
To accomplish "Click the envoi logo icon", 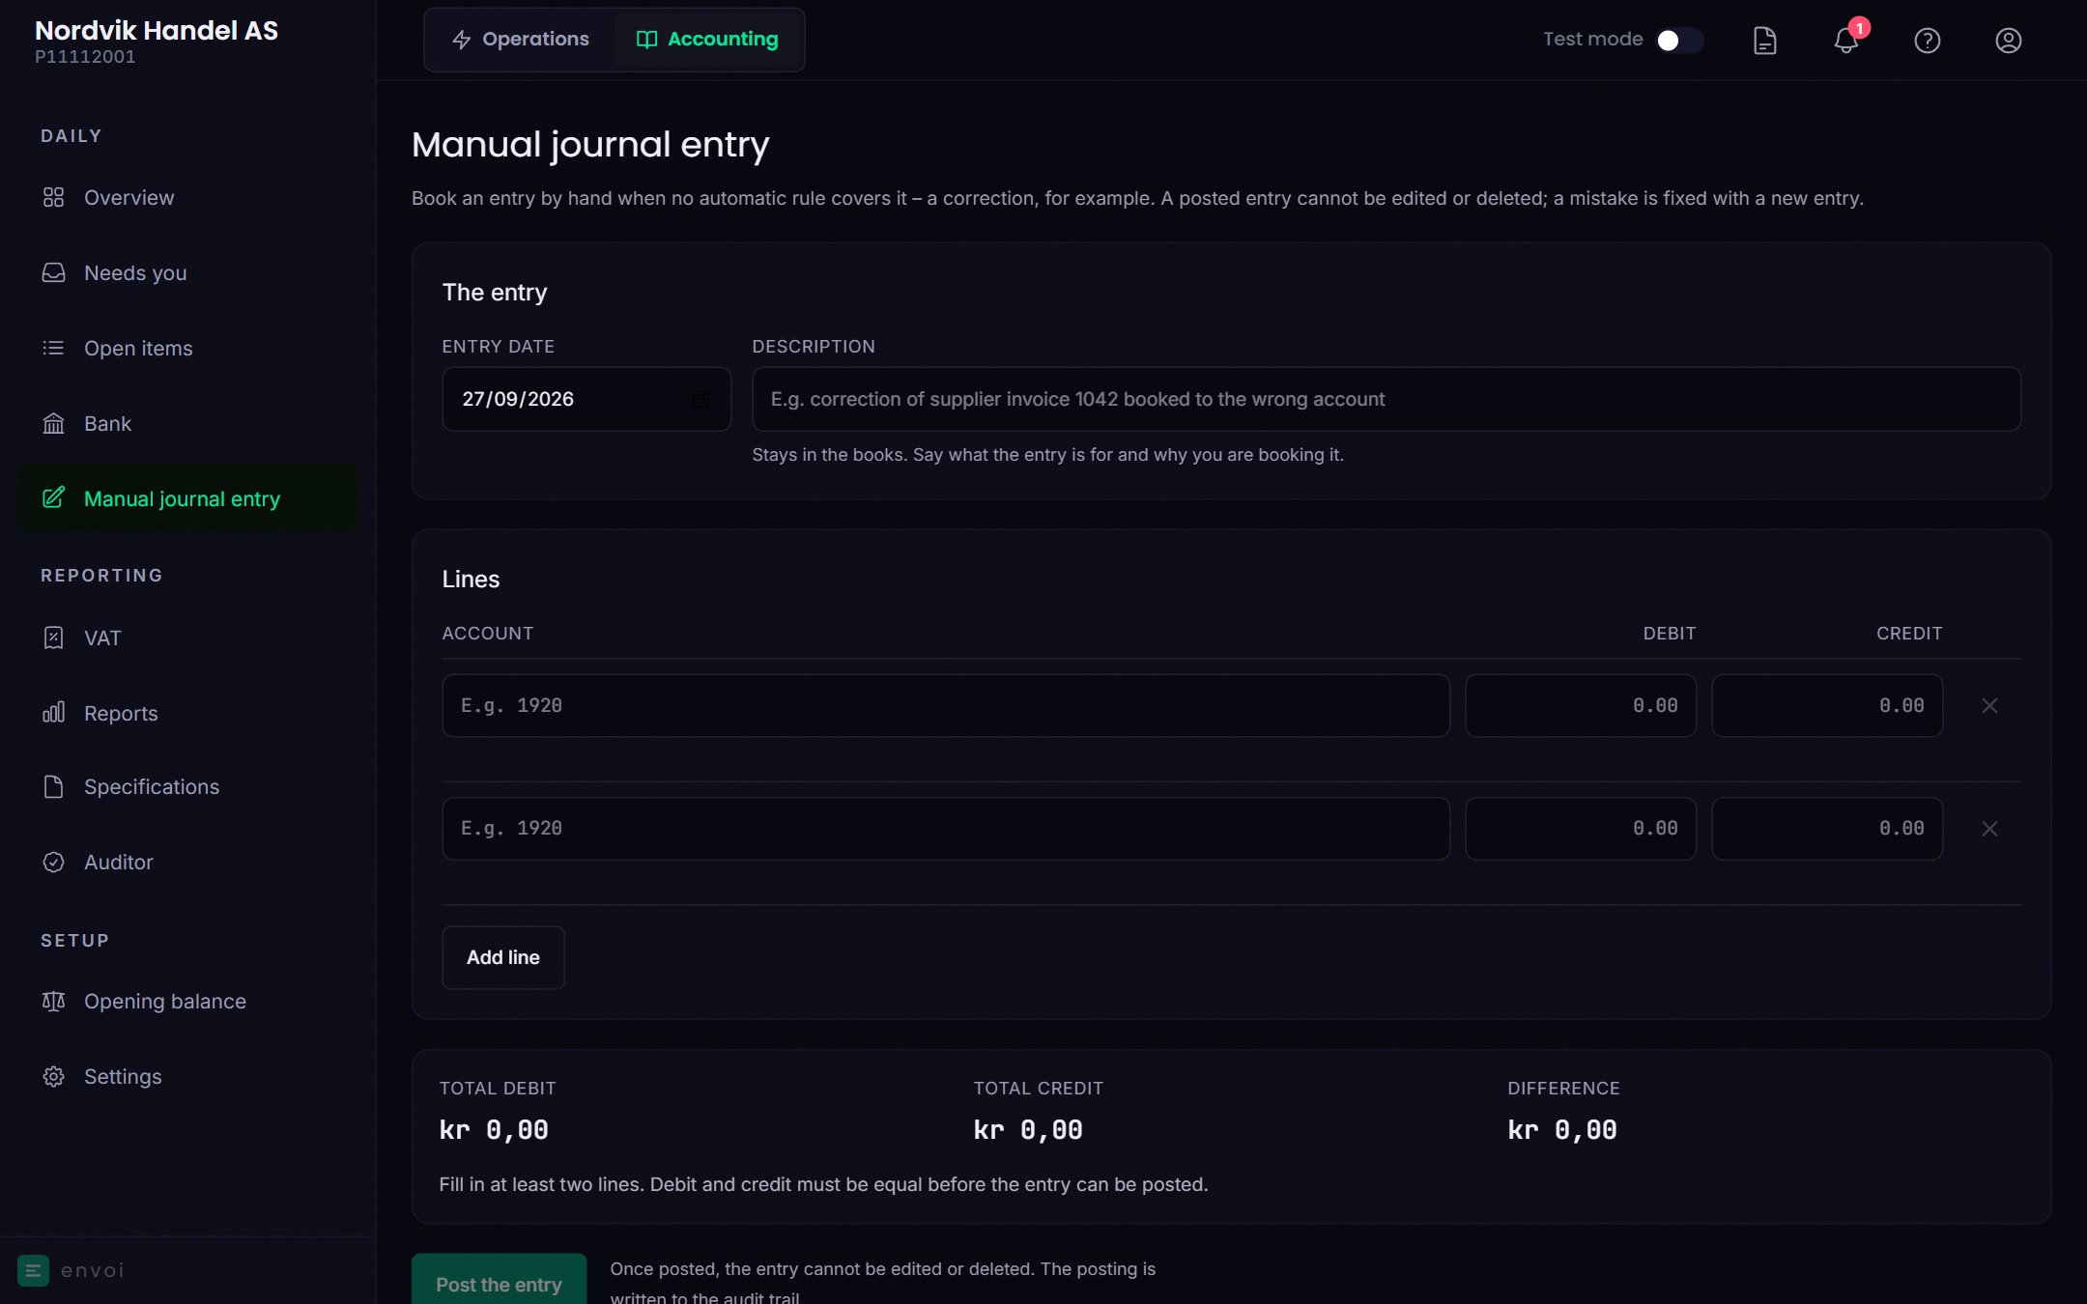I will 33,1270.
